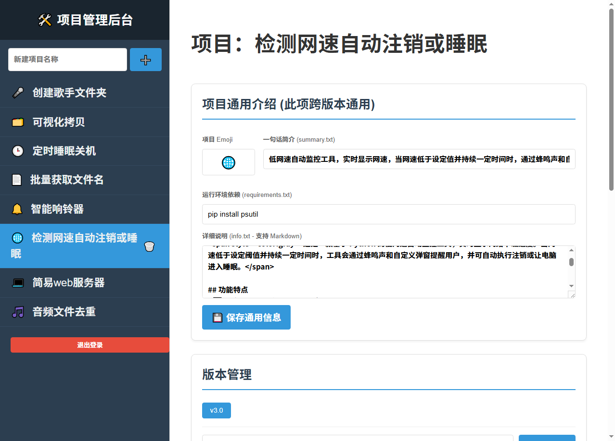Image resolution: width=615 pixels, height=441 pixels.
Task: Focus the 新建项目名称 input field
Action: (x=67, y=60)
